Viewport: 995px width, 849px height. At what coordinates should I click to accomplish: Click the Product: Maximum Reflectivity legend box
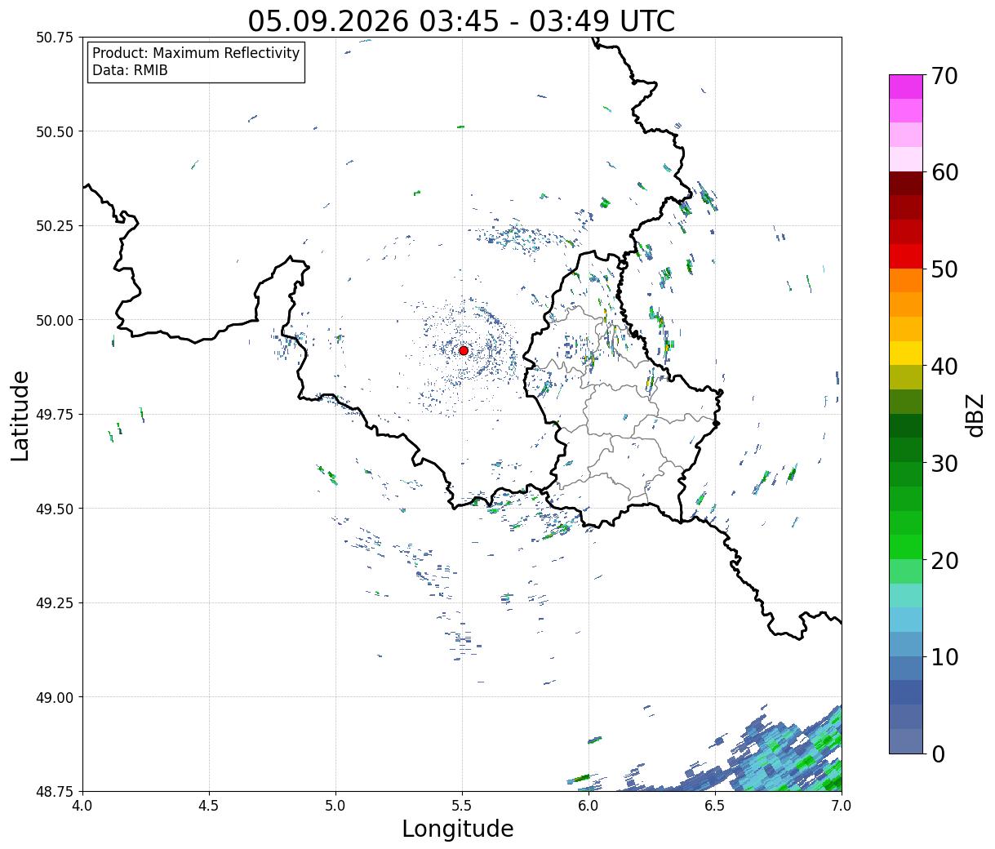(x=196, y=62)
